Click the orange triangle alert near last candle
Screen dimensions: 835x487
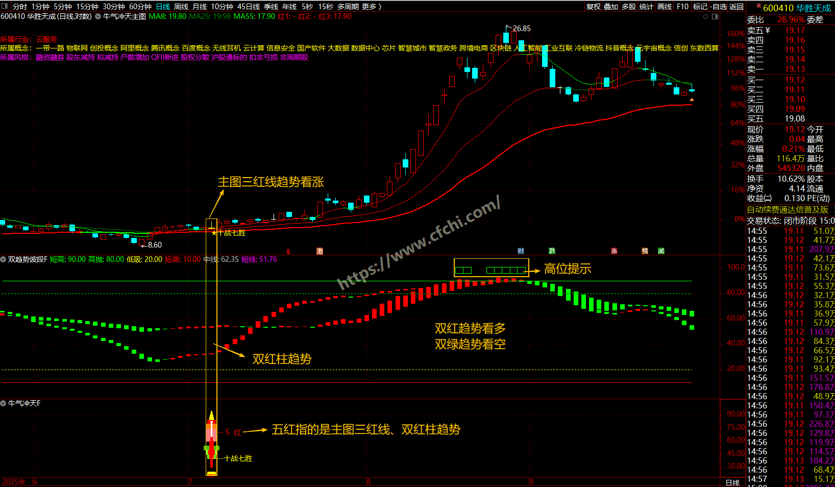(x=692, y=100)
